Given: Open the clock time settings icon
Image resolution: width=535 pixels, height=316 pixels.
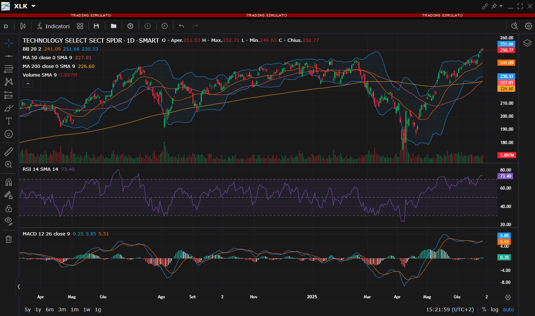Looking at the screenshot, I should tap(165, 26).
